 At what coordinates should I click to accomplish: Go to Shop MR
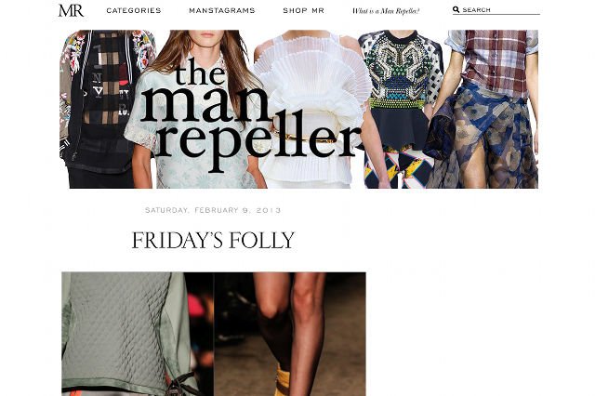304,10
